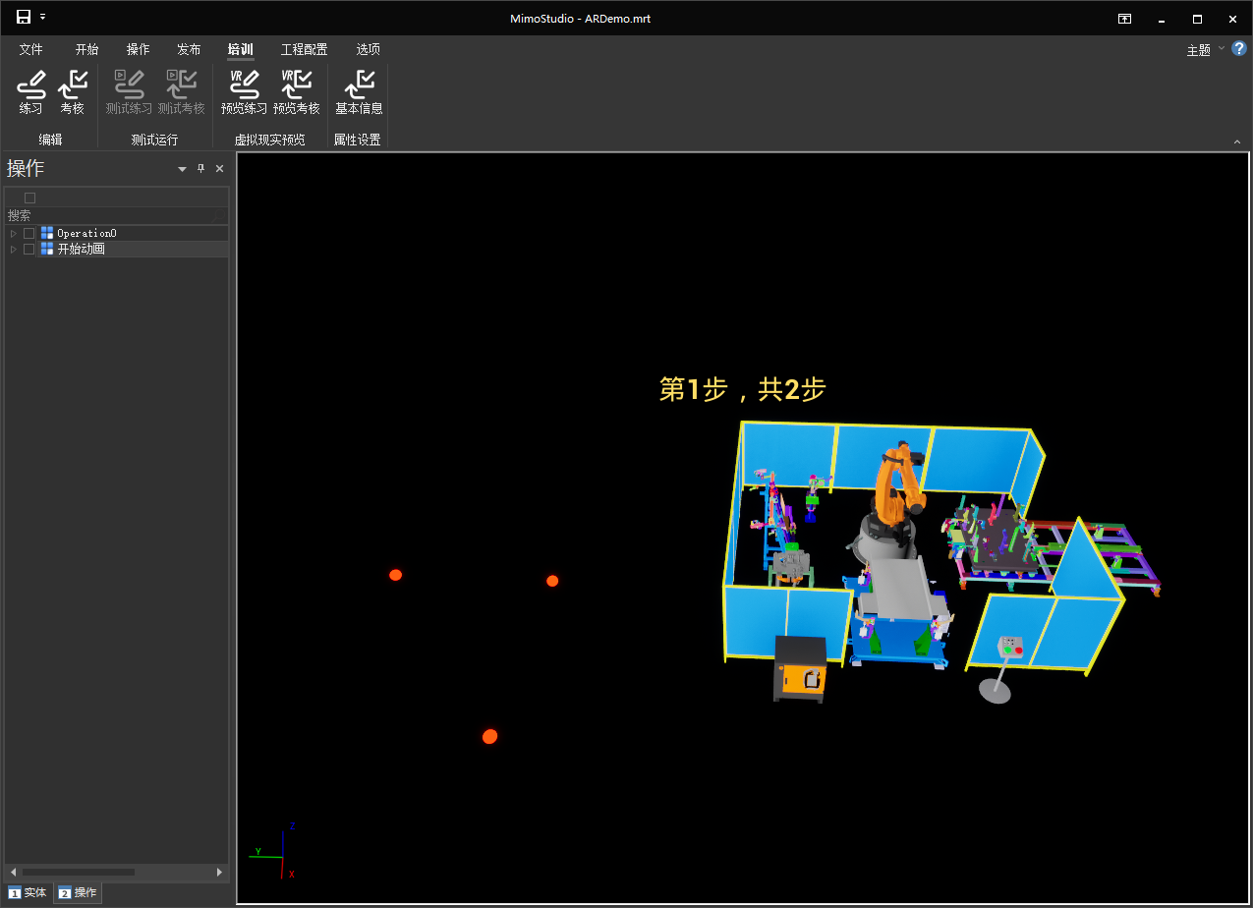1253x908 pixels.
Task: Switch to the 实体 bottom panel tab
Action: coord(28,892)
